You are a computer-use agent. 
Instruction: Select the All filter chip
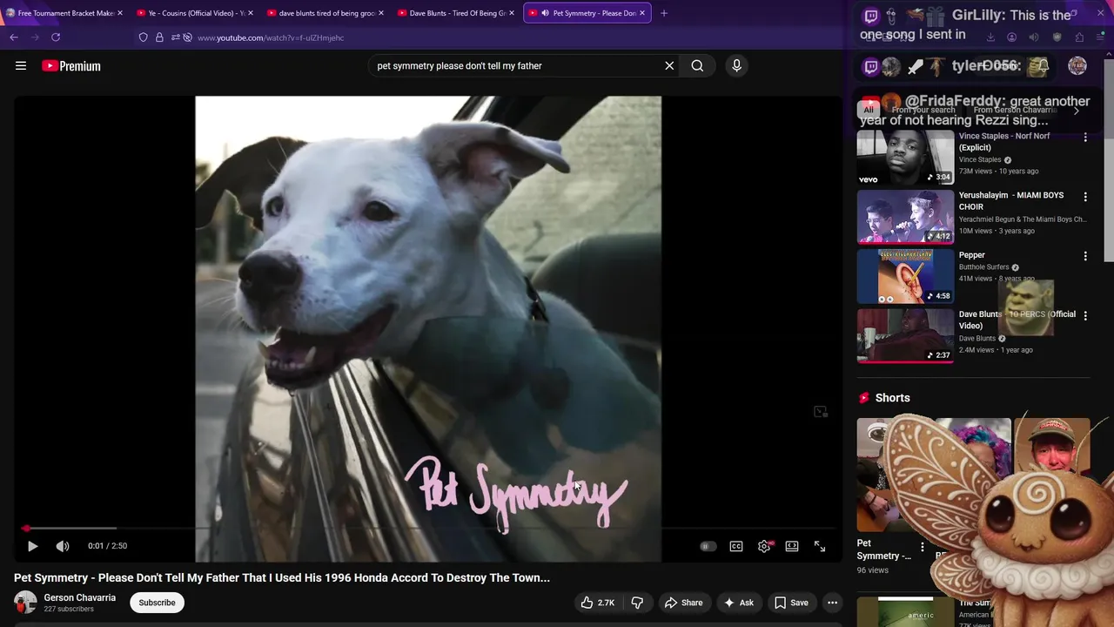(x=868, y=111)
